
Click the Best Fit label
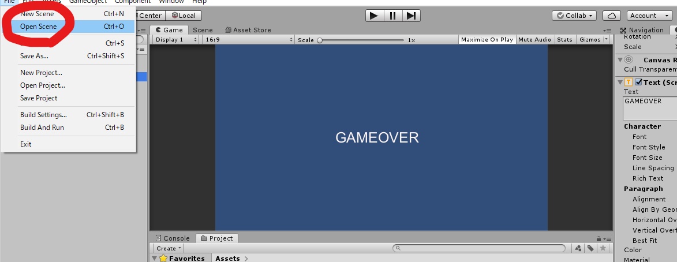point(645,241)
